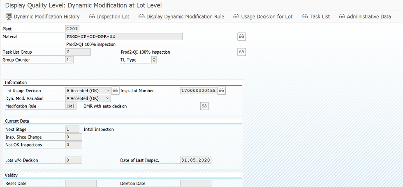The image size is (403, 187).
Task: Click Modification Rule field DM1
Action: (x=71, y=106)
